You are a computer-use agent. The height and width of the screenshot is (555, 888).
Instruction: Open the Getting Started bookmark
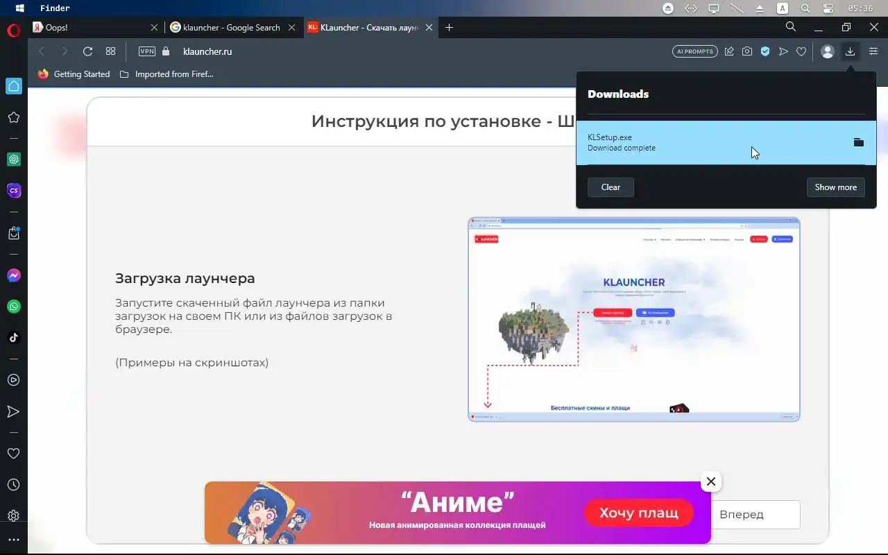click(74, 74)
